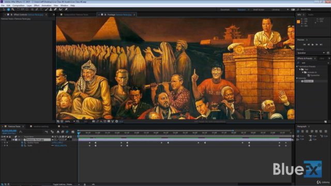Select the Brush tool

tap(47, 9)
